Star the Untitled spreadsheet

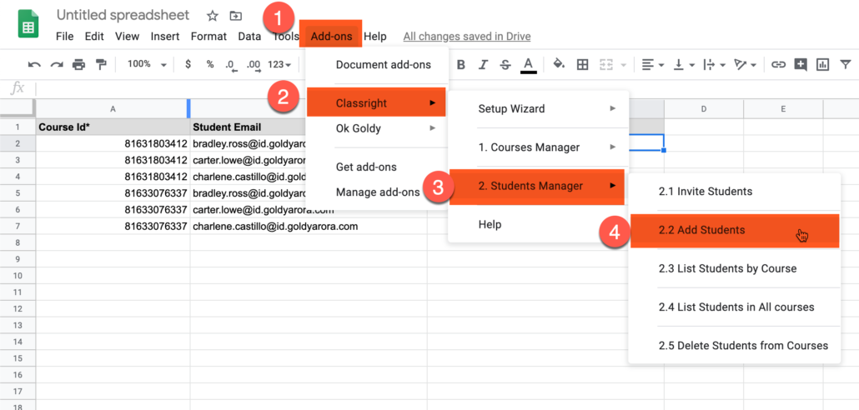tap(213, 16)
